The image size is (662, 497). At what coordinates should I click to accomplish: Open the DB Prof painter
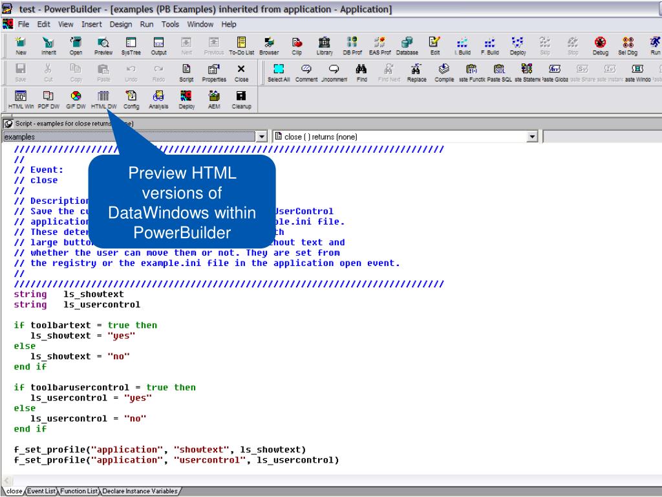tap(352, 46)
